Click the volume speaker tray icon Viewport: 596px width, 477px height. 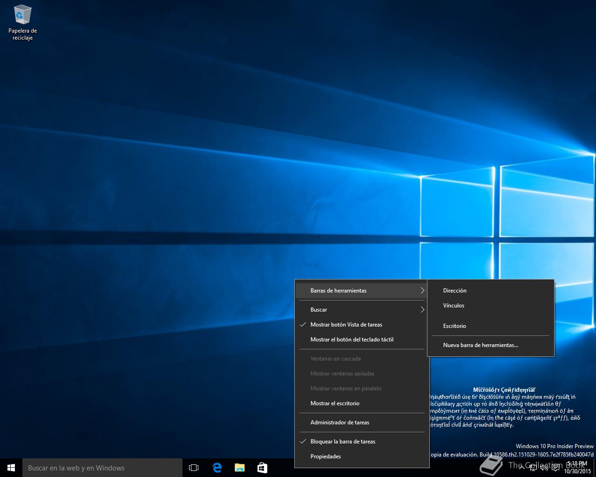544,468
